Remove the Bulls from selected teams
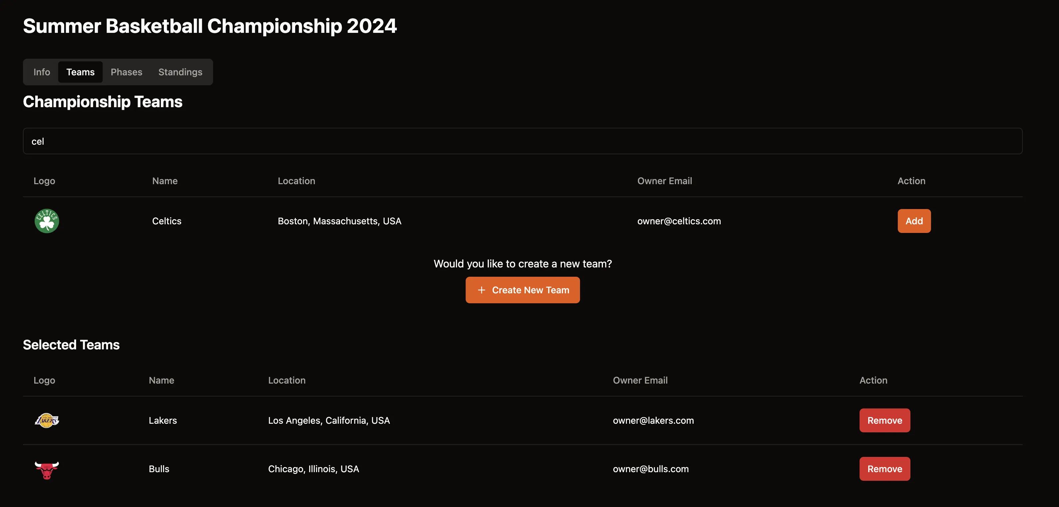Viewport: 1059px width, 507px height. coord(885,469)
